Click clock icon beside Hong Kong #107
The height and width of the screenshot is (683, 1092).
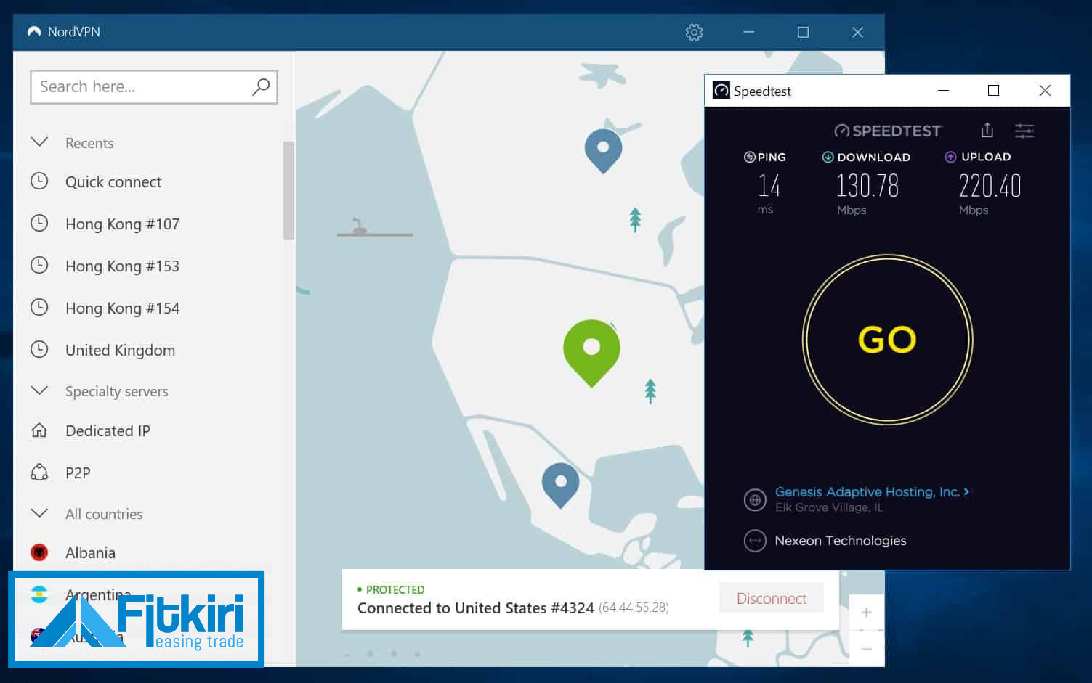pos(39,223)
